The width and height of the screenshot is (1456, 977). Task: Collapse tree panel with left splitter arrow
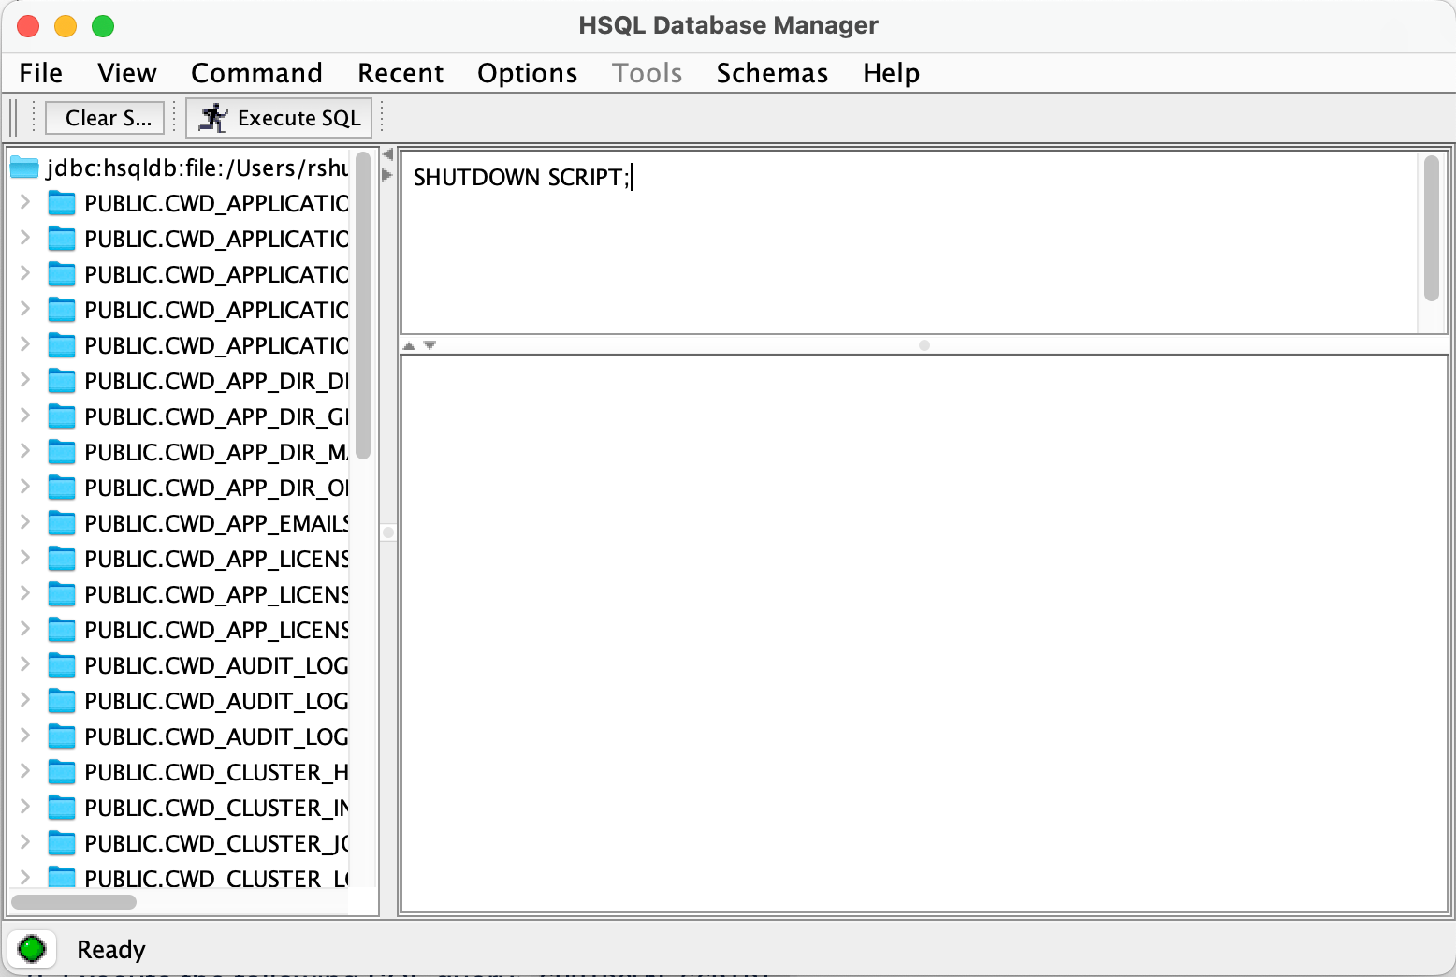pos(387,155)
